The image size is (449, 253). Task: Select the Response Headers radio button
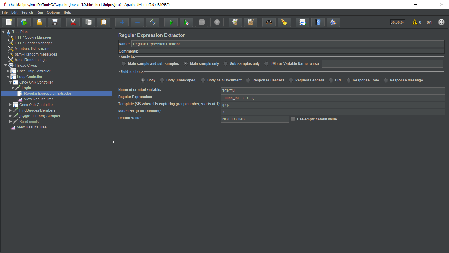coord(248,80)
